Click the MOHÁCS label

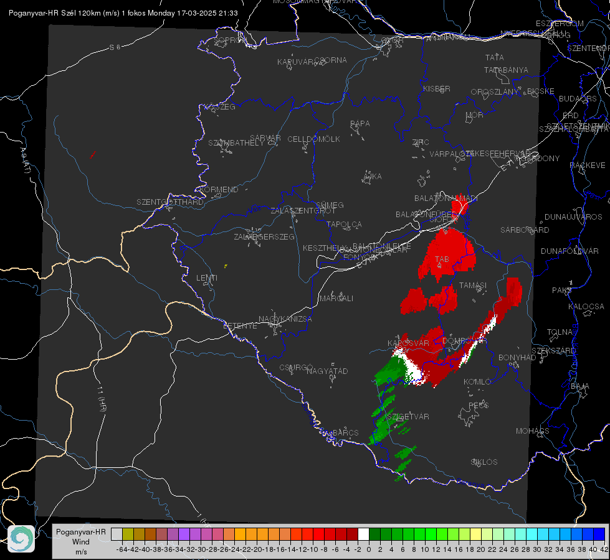tap(533, 431)
